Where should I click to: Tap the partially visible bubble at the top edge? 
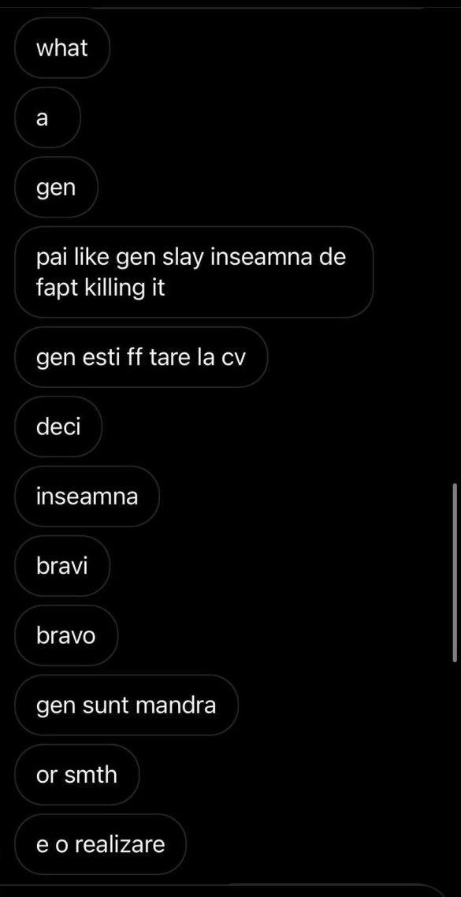(x=258, y=5)
